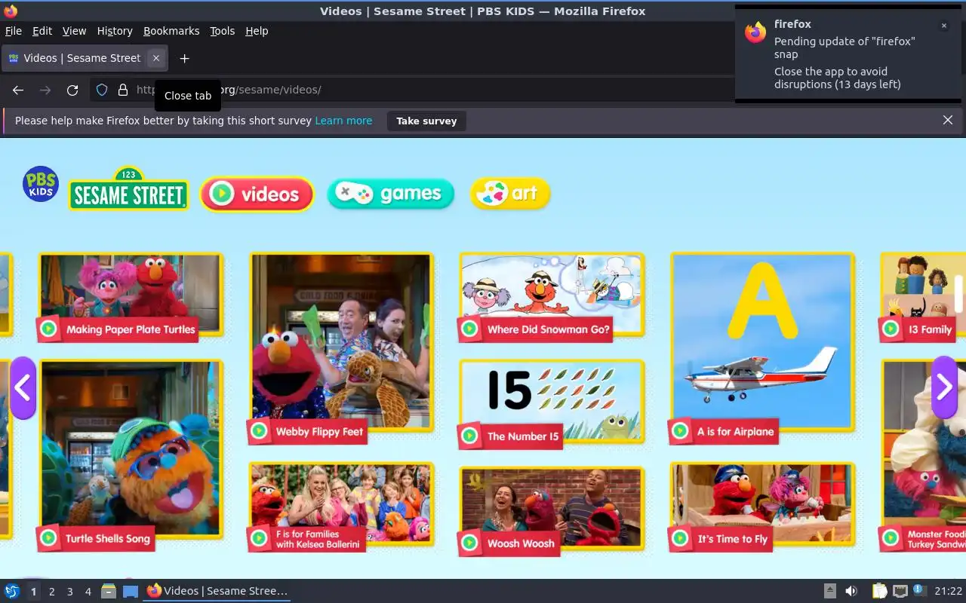Image resolution: width=966 pixels, height=603 pixels.
Task: Play icon on Webby Flippy Feet
Action: coord(259,431)
